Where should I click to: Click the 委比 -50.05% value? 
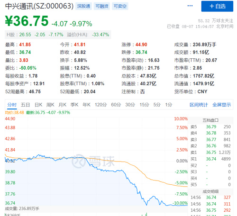27,68
